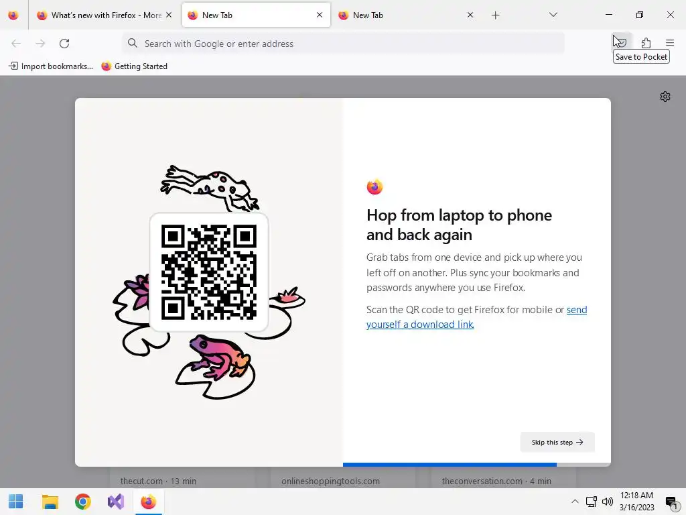Open the Firefox hamburger application menu
This screenshot has height=515, width=686.
point(670,43)
